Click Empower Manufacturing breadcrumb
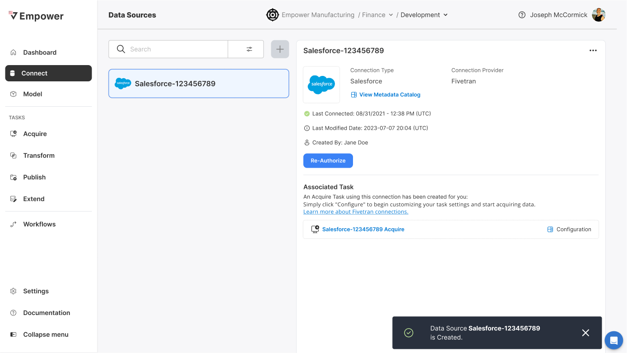Image resolution: width=627 pixels, height=353 pixels. click(x=318, y=15)
